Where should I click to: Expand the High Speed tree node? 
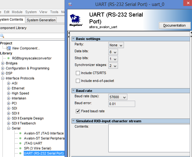click(x=8, y=93)
